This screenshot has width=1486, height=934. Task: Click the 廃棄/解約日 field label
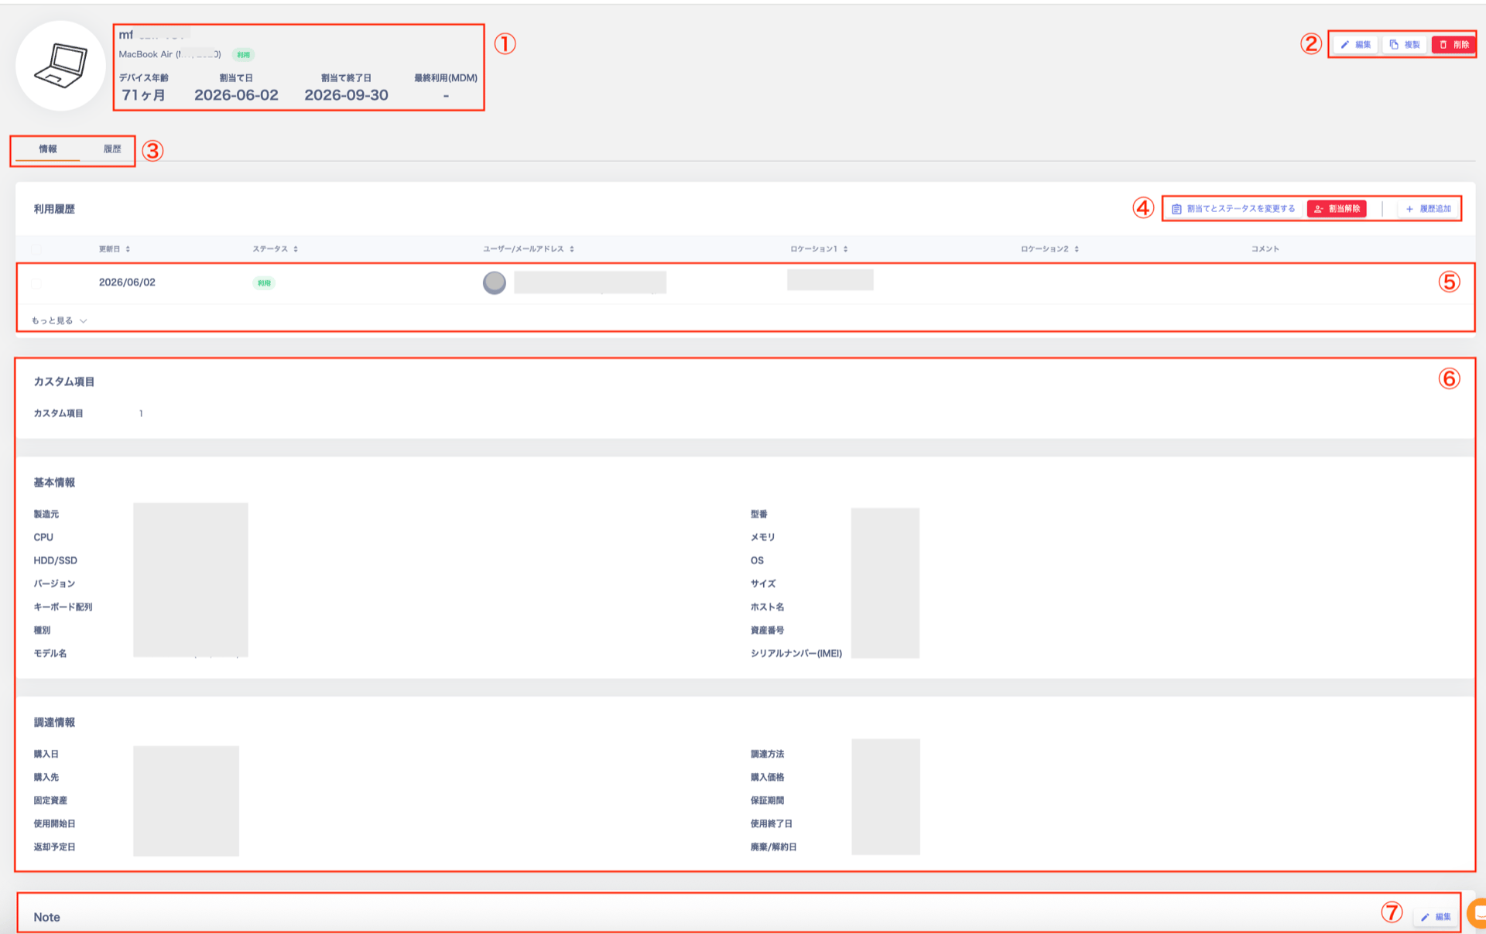pos(773,847)
